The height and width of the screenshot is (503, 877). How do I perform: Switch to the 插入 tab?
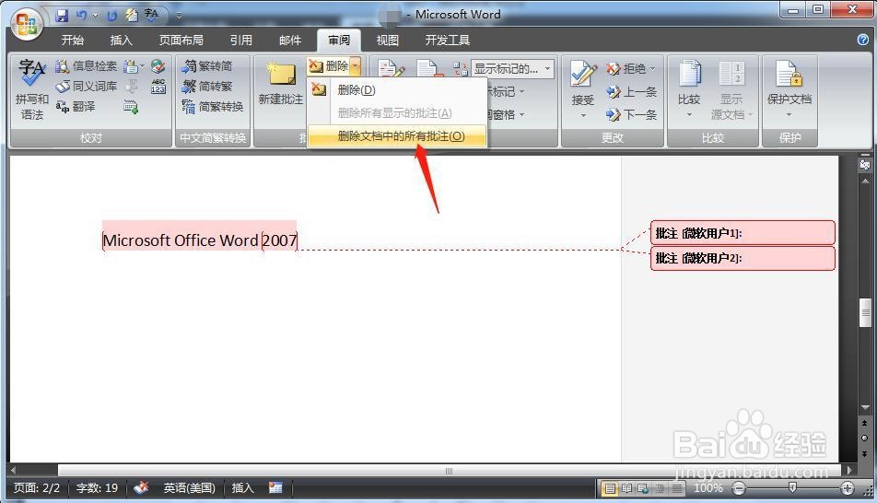pyautogui.click(x=122, y=41)
